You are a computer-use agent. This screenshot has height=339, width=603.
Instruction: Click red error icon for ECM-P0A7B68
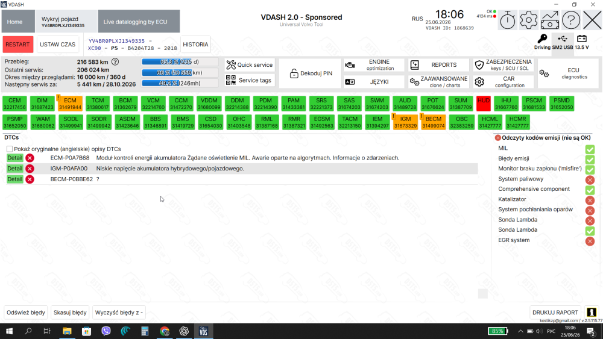[30, 158]
